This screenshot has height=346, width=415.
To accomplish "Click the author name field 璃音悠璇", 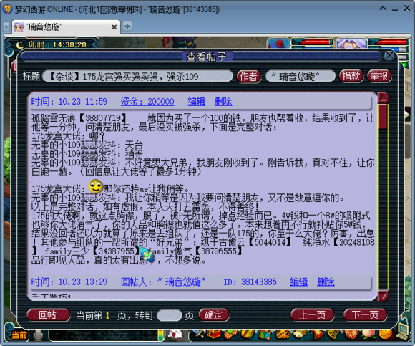I will click(x=301, y=77).
